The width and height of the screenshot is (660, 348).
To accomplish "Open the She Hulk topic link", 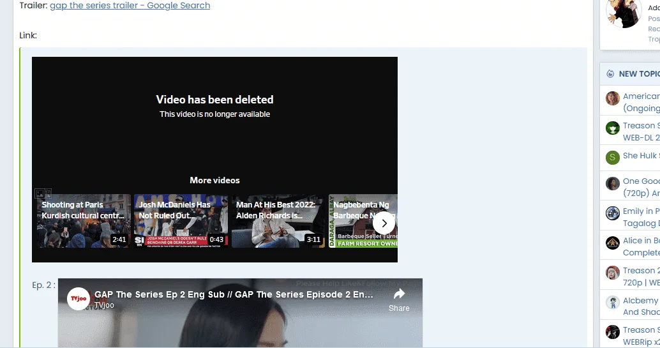I will pos(641,156).
